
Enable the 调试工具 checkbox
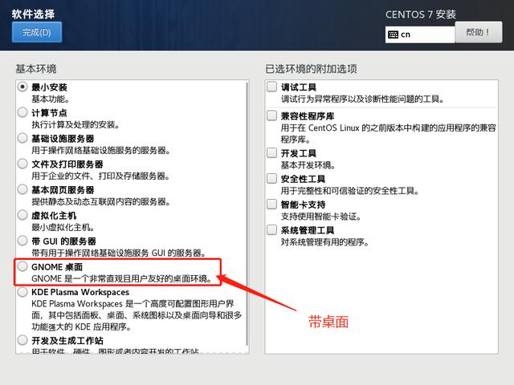(x=271, y=87)
